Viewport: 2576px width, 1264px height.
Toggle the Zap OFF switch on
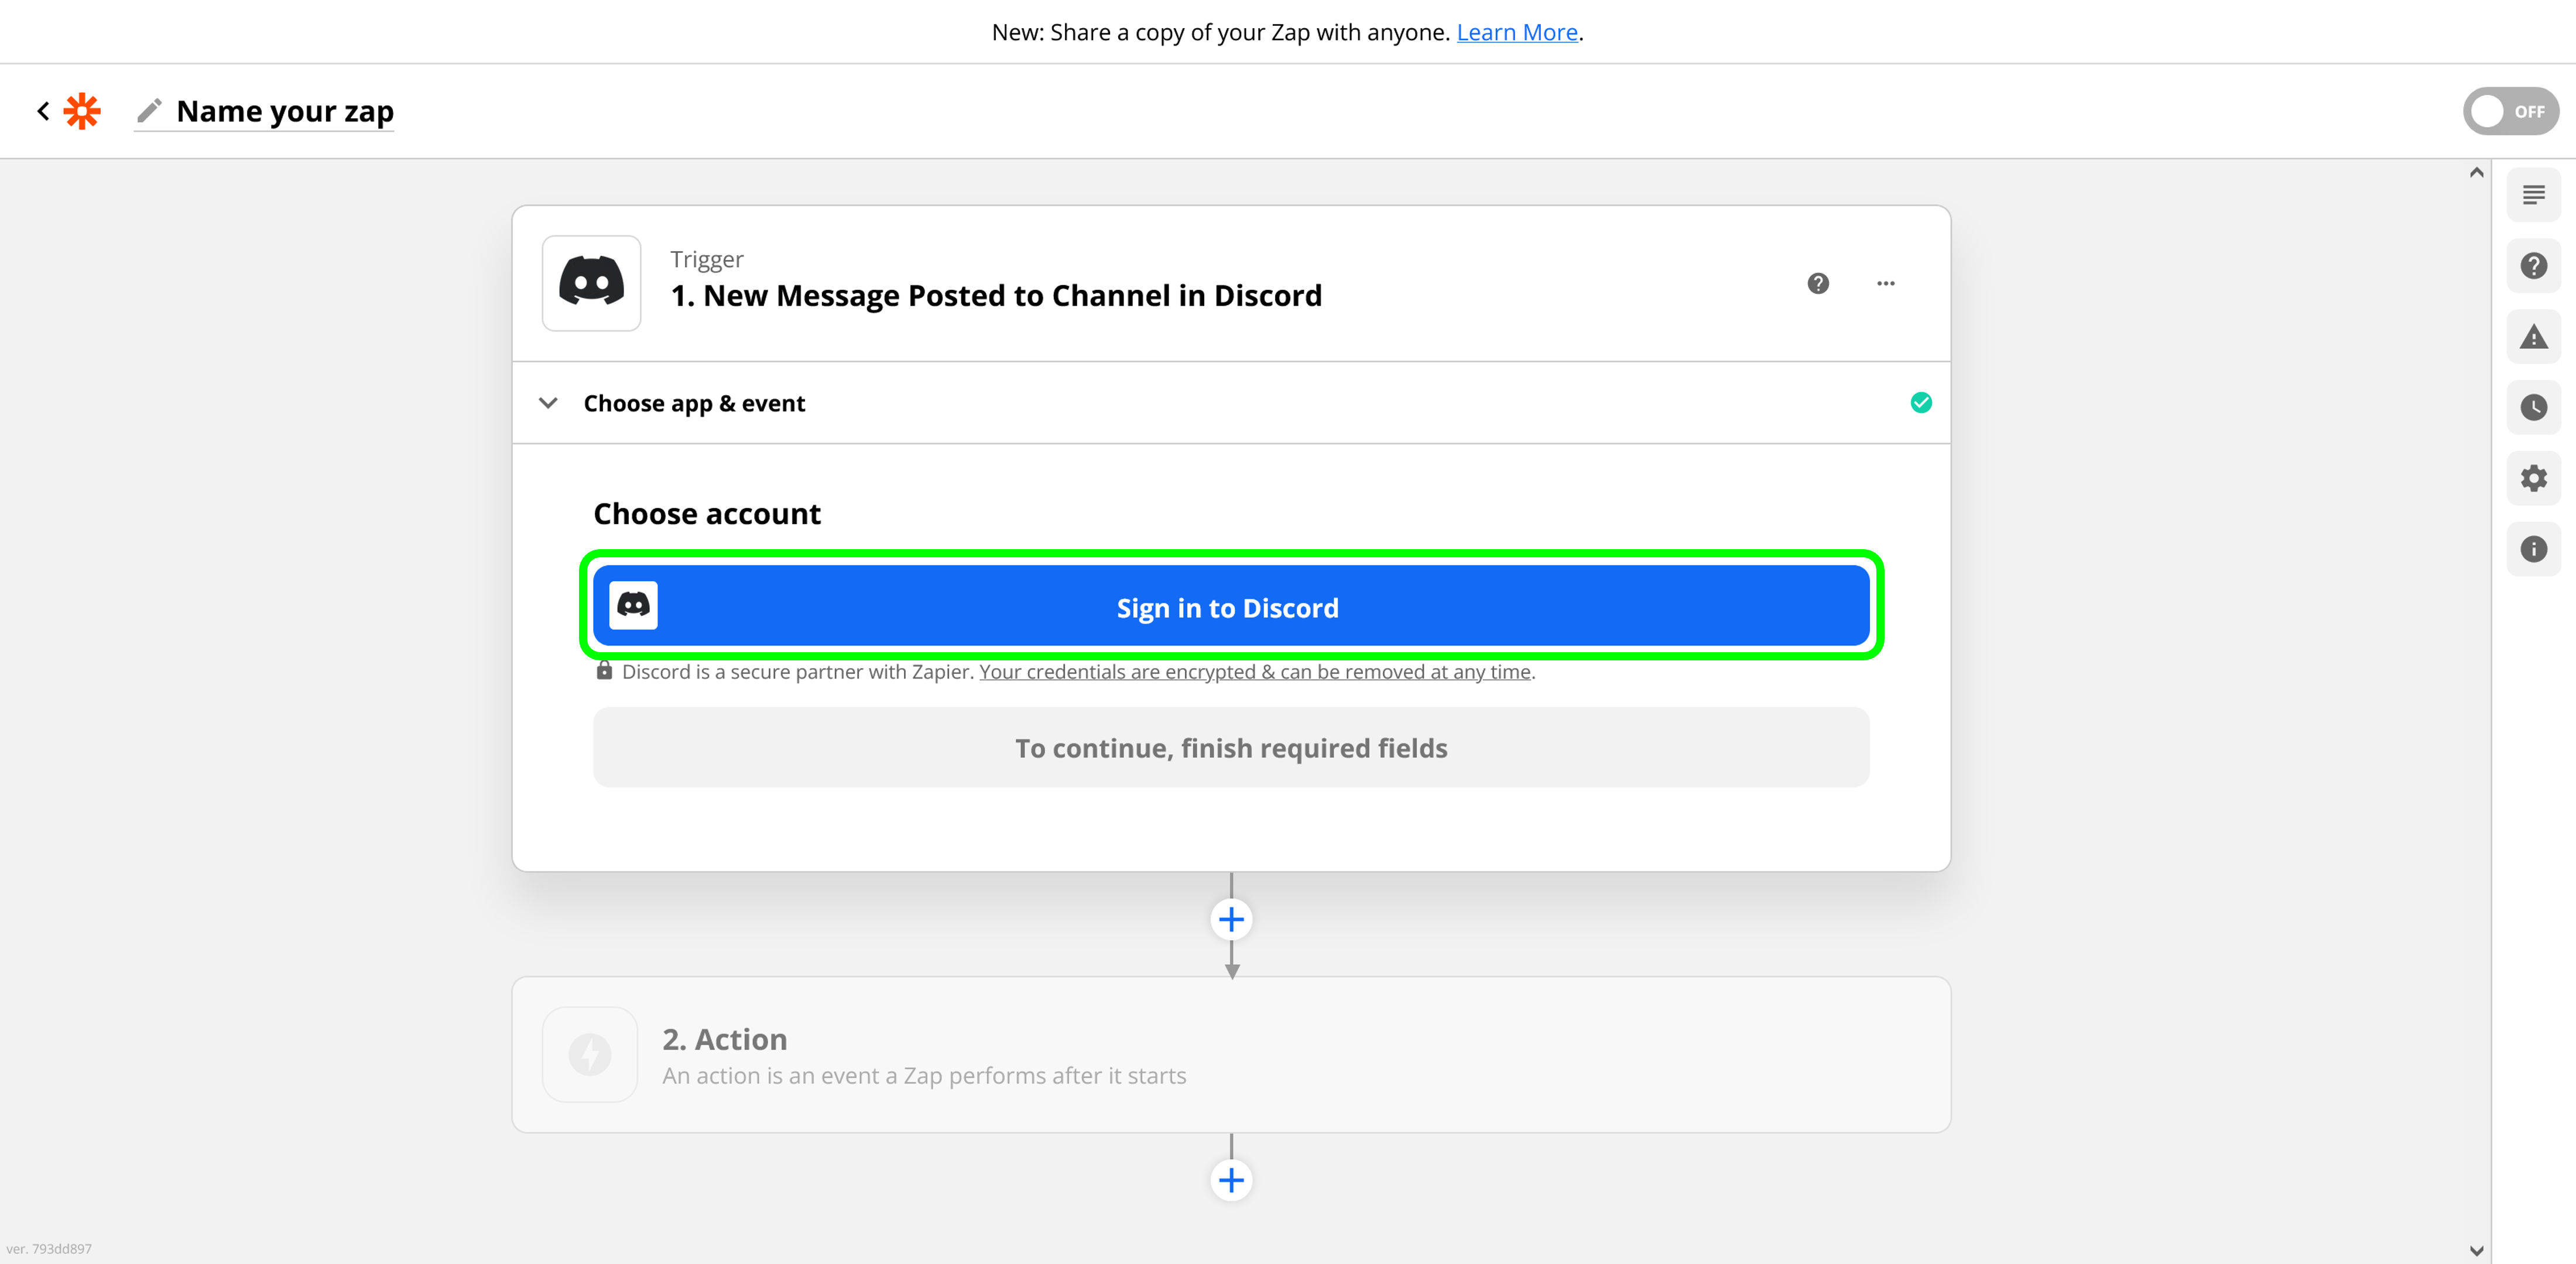[2510, 111]
